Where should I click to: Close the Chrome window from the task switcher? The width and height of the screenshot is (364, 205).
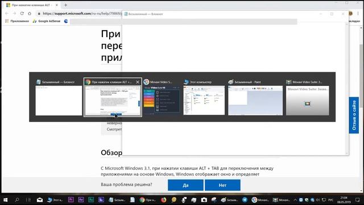(x=138, y=82)
